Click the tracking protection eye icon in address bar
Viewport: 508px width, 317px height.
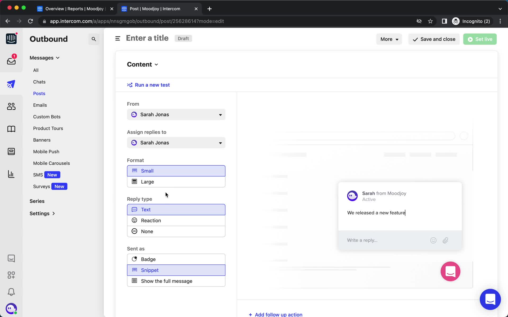[x=419, y=21]
